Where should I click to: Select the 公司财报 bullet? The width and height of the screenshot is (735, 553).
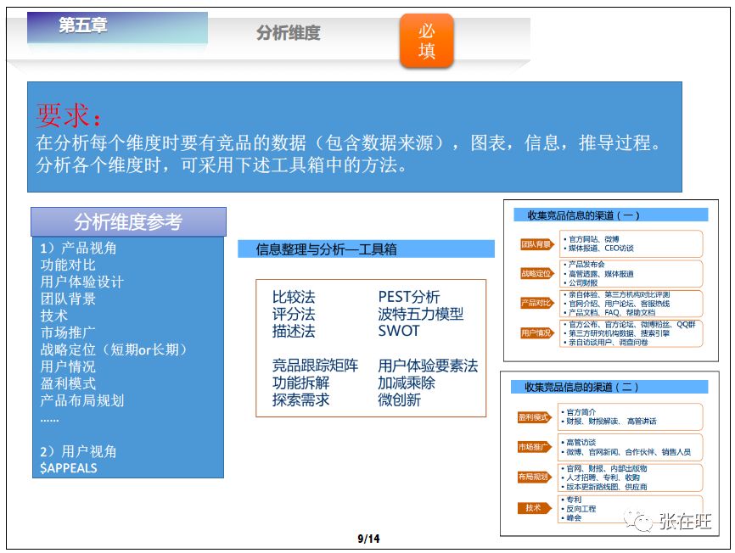[x=581, y=282]
